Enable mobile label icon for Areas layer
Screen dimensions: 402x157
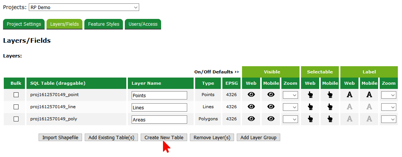click(x=369, y=119)
